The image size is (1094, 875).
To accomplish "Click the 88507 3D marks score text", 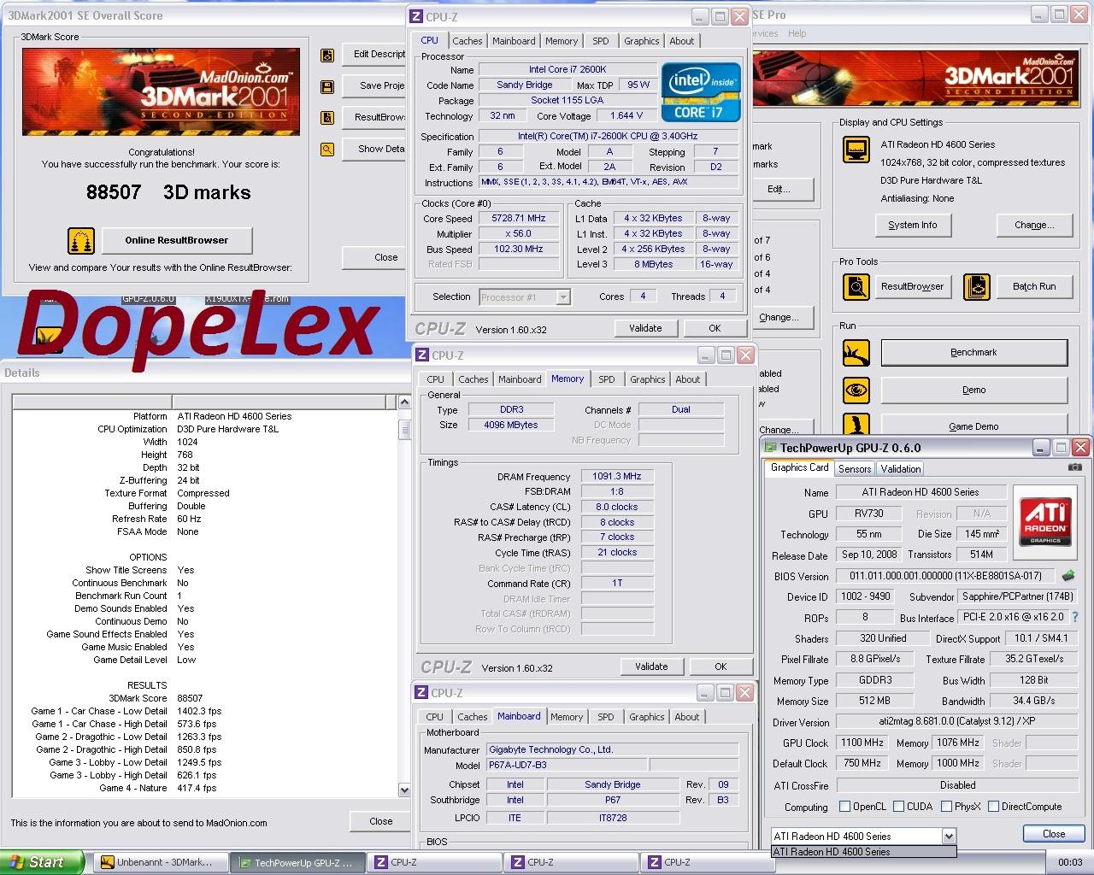I will coord(168,192).
